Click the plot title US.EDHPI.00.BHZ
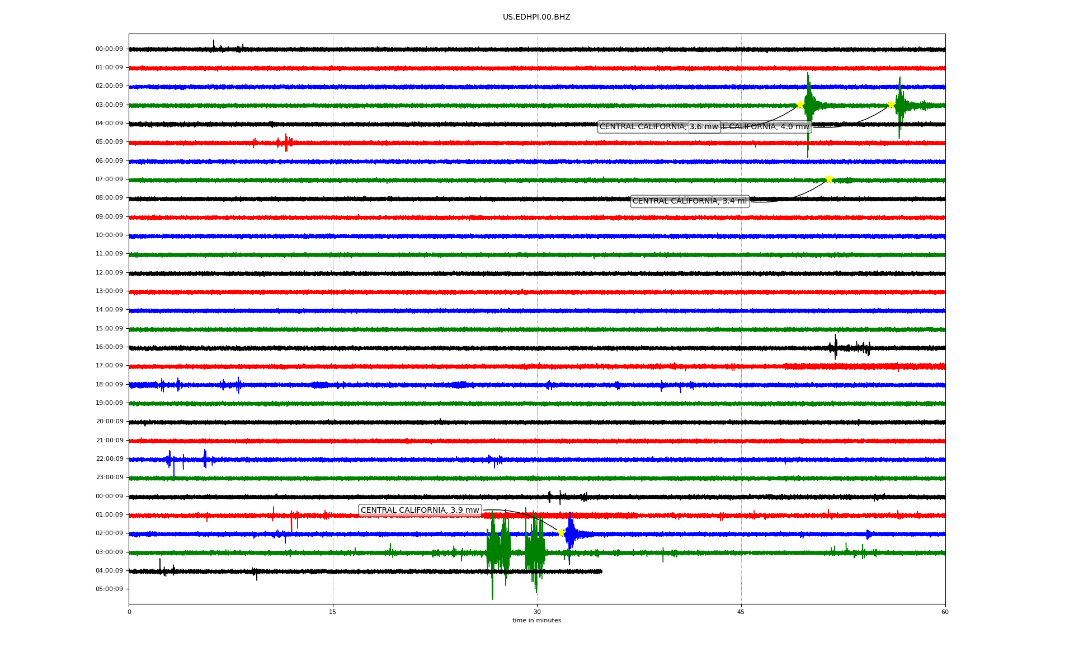 (x=536, y=17)
